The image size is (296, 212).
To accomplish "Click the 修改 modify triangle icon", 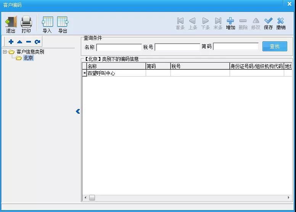I will click(256, 20).
